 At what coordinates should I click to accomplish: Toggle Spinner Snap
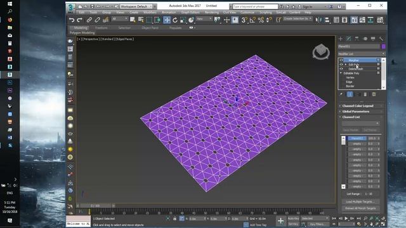269,20
